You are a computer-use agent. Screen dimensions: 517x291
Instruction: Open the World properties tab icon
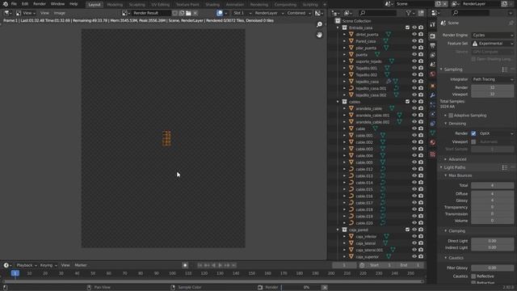pos(433,74)
